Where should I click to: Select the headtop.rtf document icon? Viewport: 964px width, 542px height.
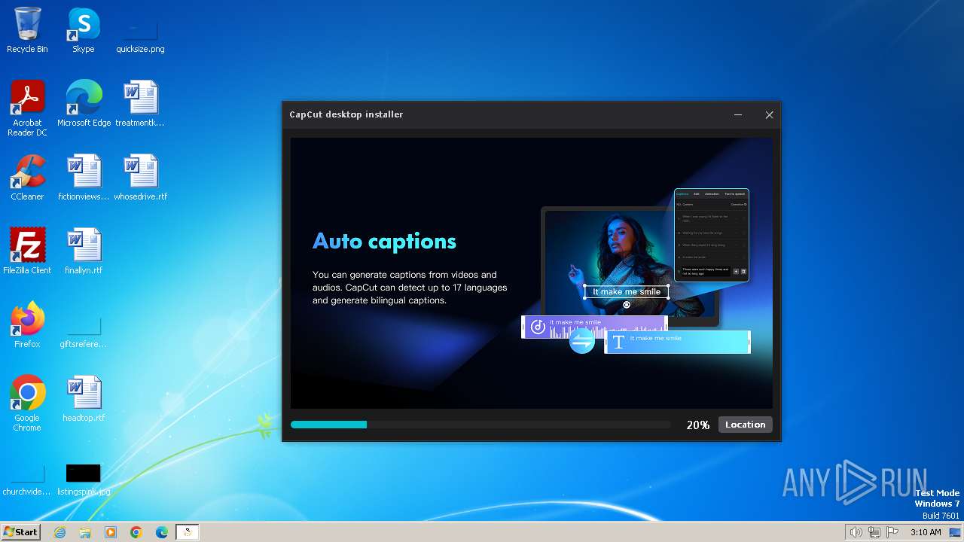(84, 400)
